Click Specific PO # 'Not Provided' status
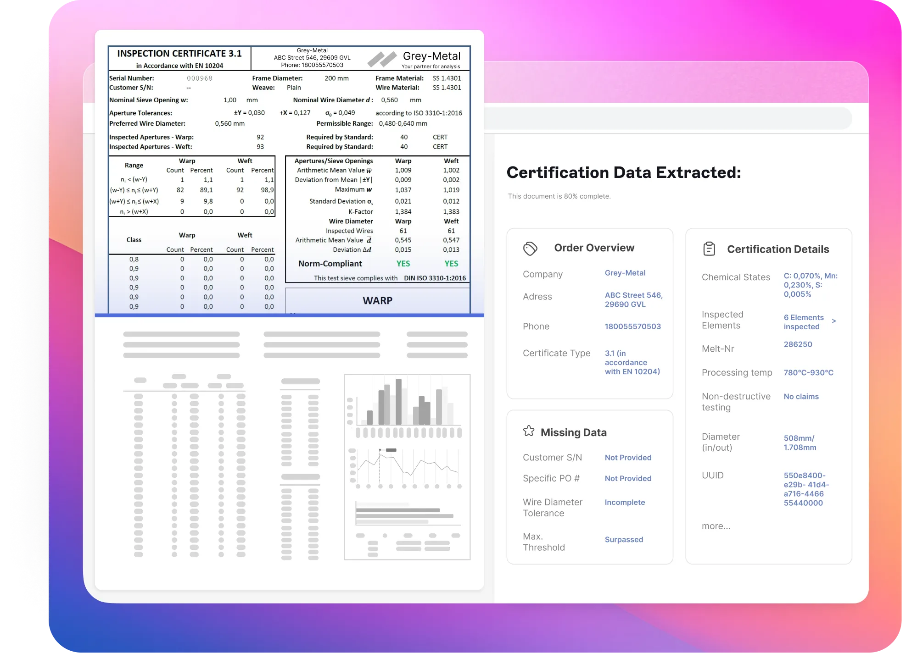 click(628, 478)
